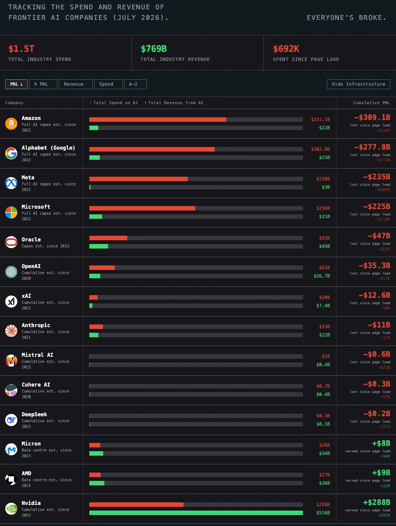
Task: Toggle the Hide Infrastructure button
Action: pos(358,84)
